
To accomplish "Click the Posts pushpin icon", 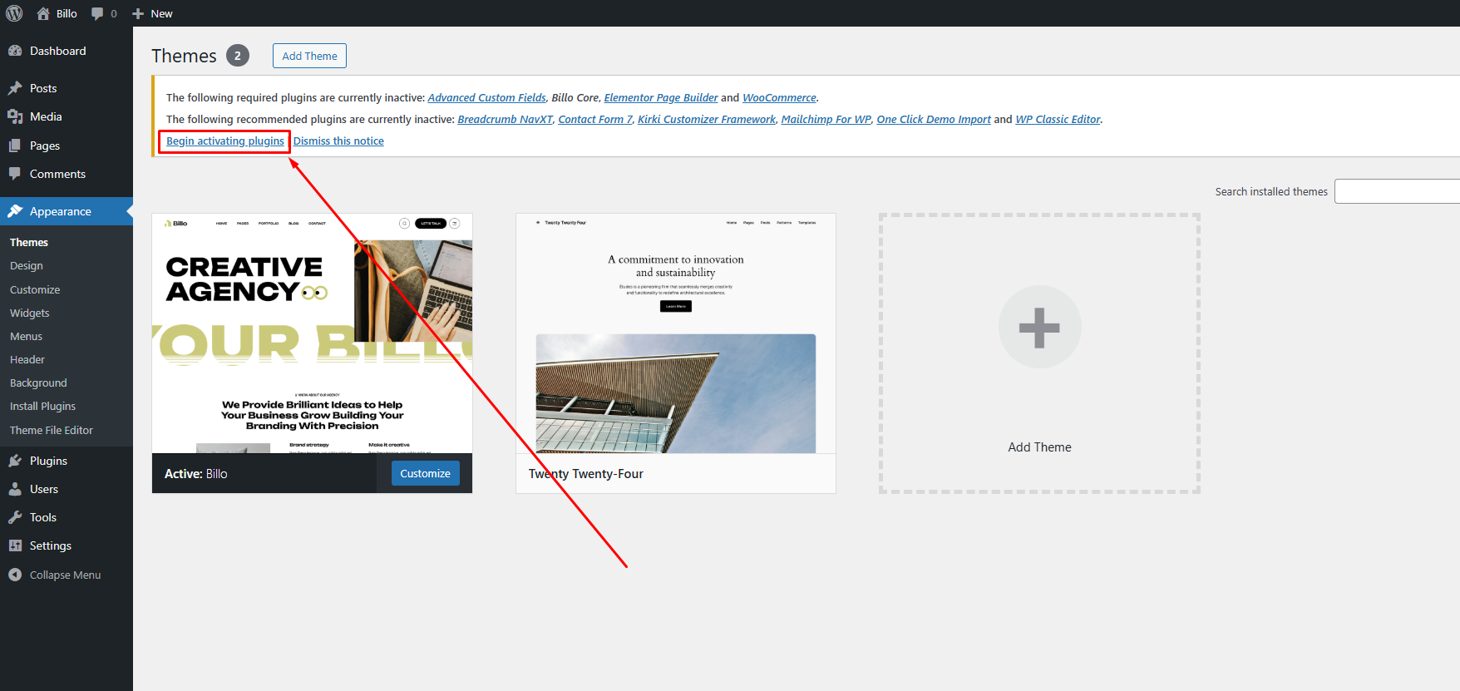I will [15, 88].
